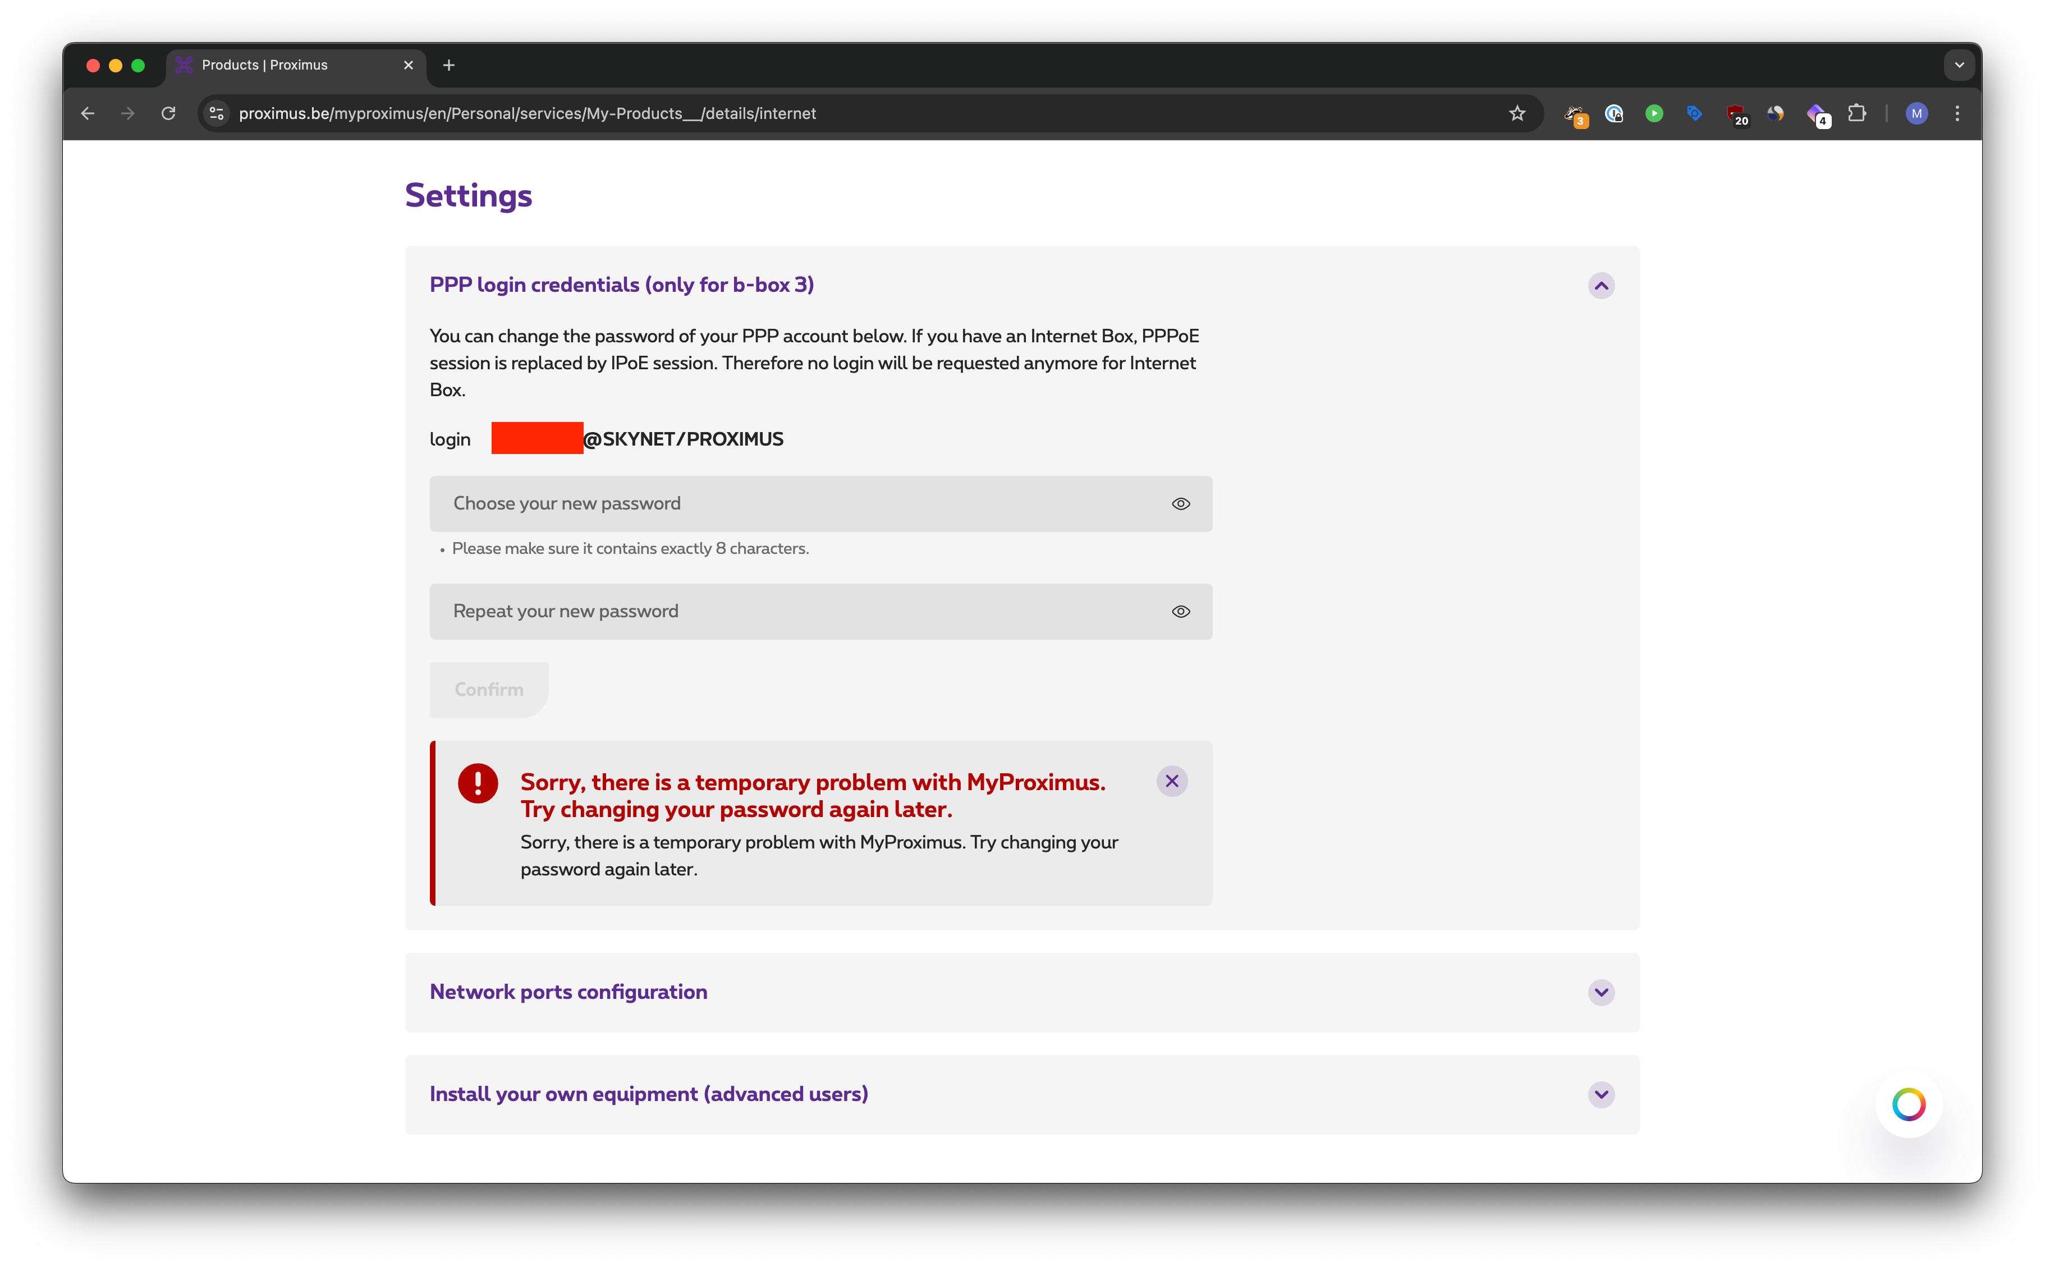Show the repeated password with the eye icon
2045x1266 pixels.
pos(1180,612)
